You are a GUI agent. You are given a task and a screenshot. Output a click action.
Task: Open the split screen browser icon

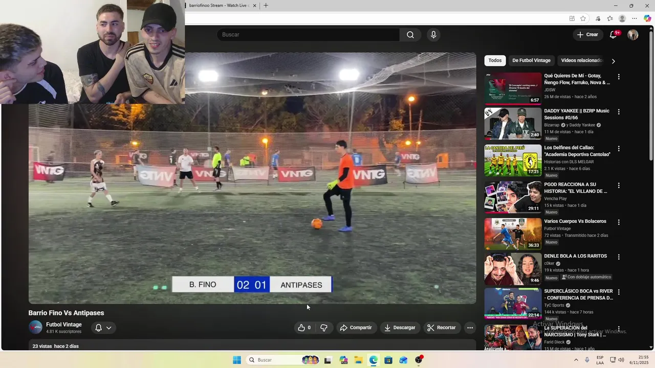pos(572,18)
